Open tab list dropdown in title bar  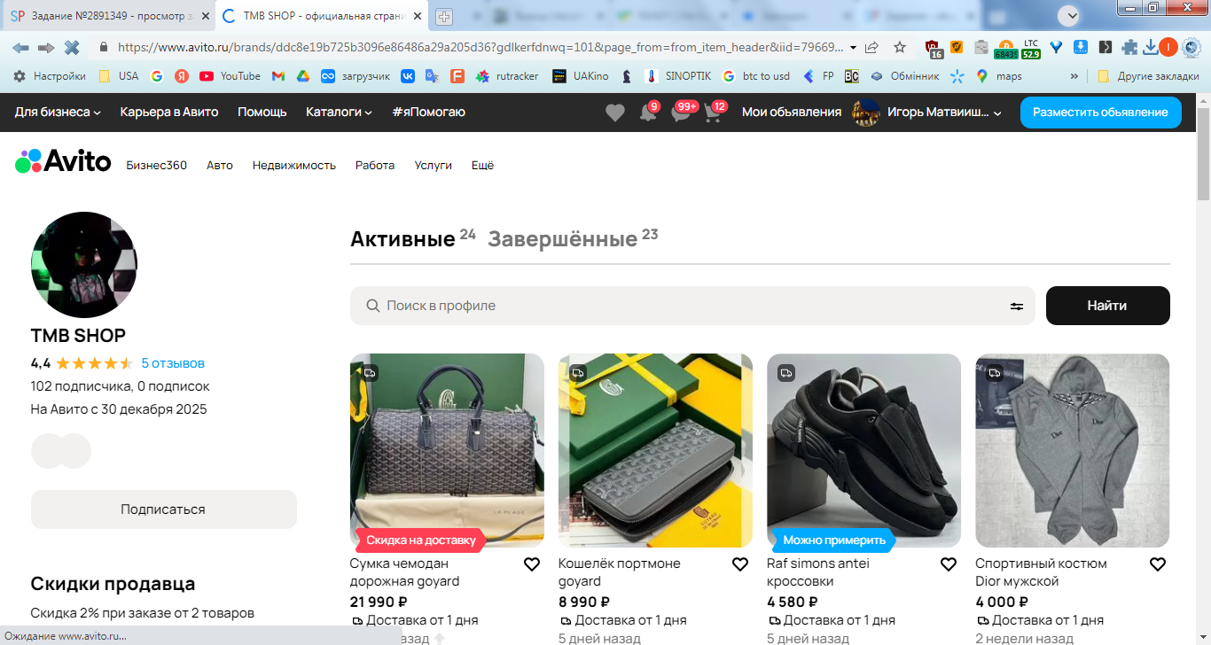pyautogui.click(x=1068, y=15)
